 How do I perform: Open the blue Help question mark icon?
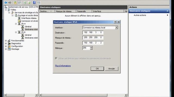click(x=35, y=2)
